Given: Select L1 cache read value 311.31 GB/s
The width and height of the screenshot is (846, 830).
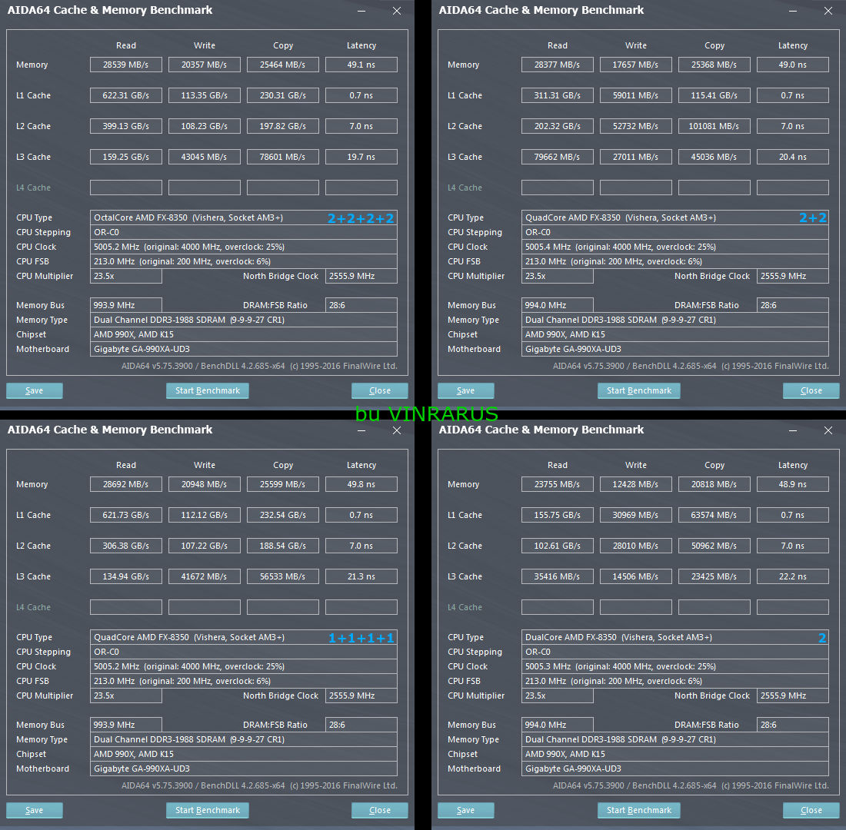Looking at the screenshot, I should (x=558, y=95).
